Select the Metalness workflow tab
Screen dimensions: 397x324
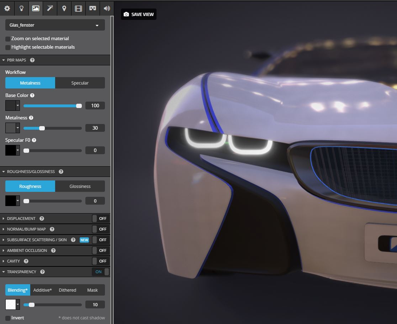[x=30, y=83]
